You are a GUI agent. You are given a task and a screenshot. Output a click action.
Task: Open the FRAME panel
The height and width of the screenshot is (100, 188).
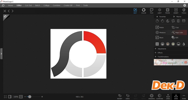click(x=167, y=11)
